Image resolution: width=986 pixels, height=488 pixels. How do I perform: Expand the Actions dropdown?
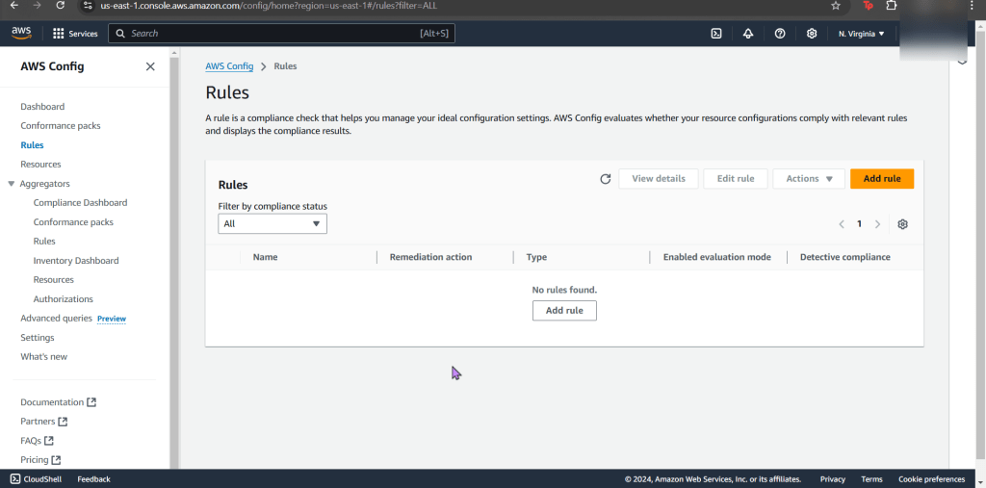coord(808,179)
